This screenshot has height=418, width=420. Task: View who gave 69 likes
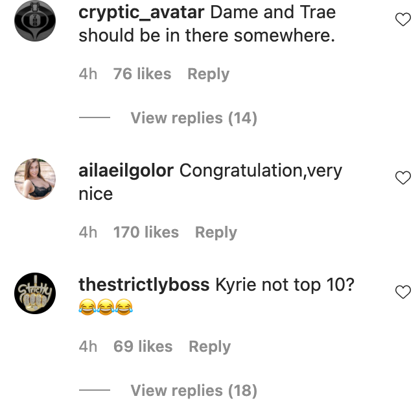coord(143,347)
